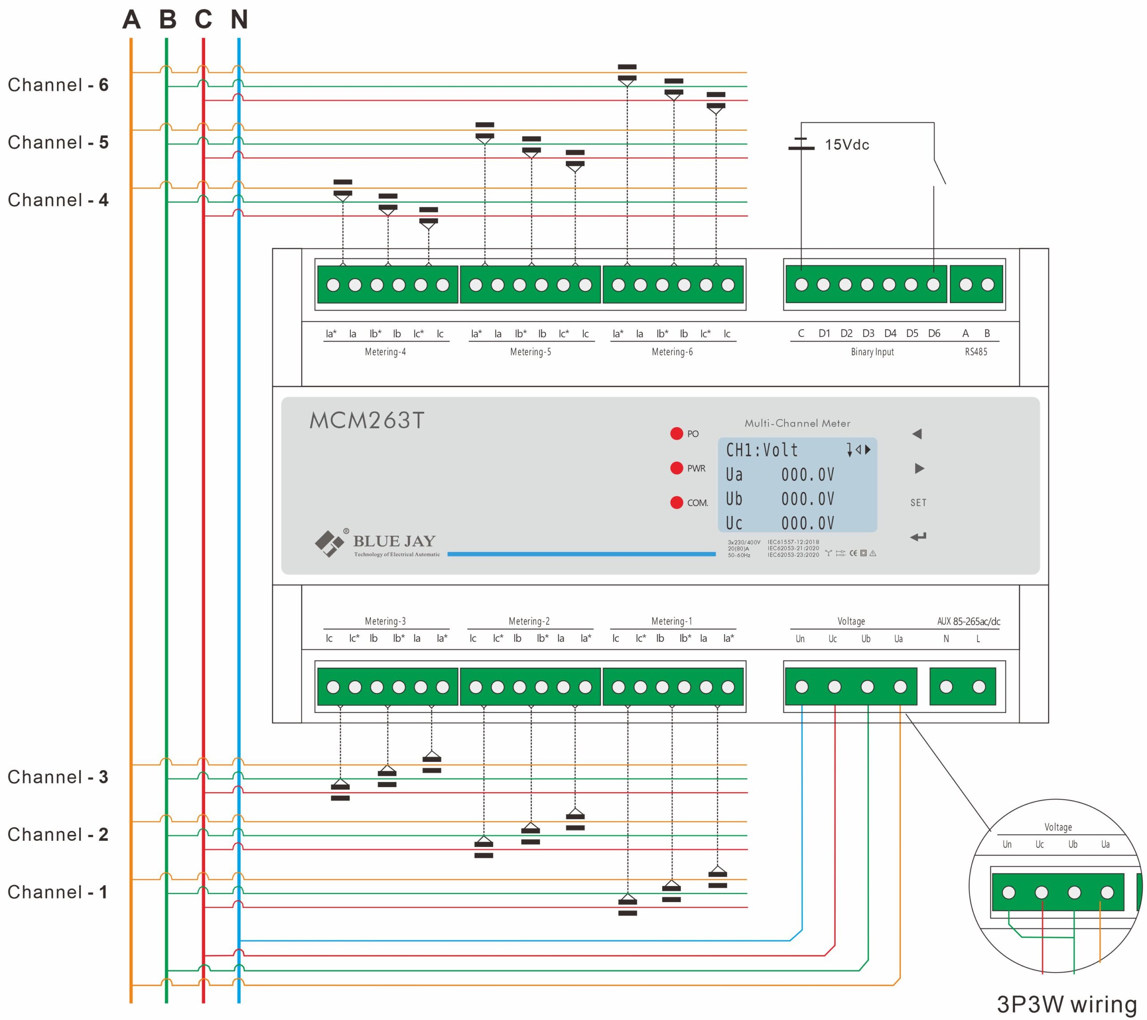Click the Metering-4 terminal label

point(385,352)
